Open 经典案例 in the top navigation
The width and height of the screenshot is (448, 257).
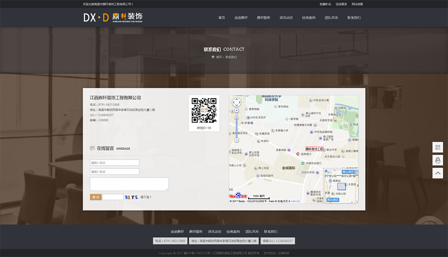[309, 18]
